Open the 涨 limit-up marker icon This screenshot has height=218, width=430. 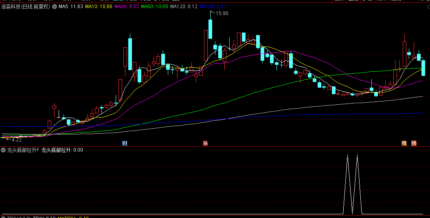coord(205,143)
